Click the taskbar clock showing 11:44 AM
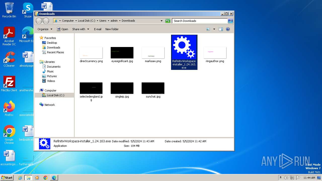Screen dimensions: 322x181 click(x=309, y=178)
